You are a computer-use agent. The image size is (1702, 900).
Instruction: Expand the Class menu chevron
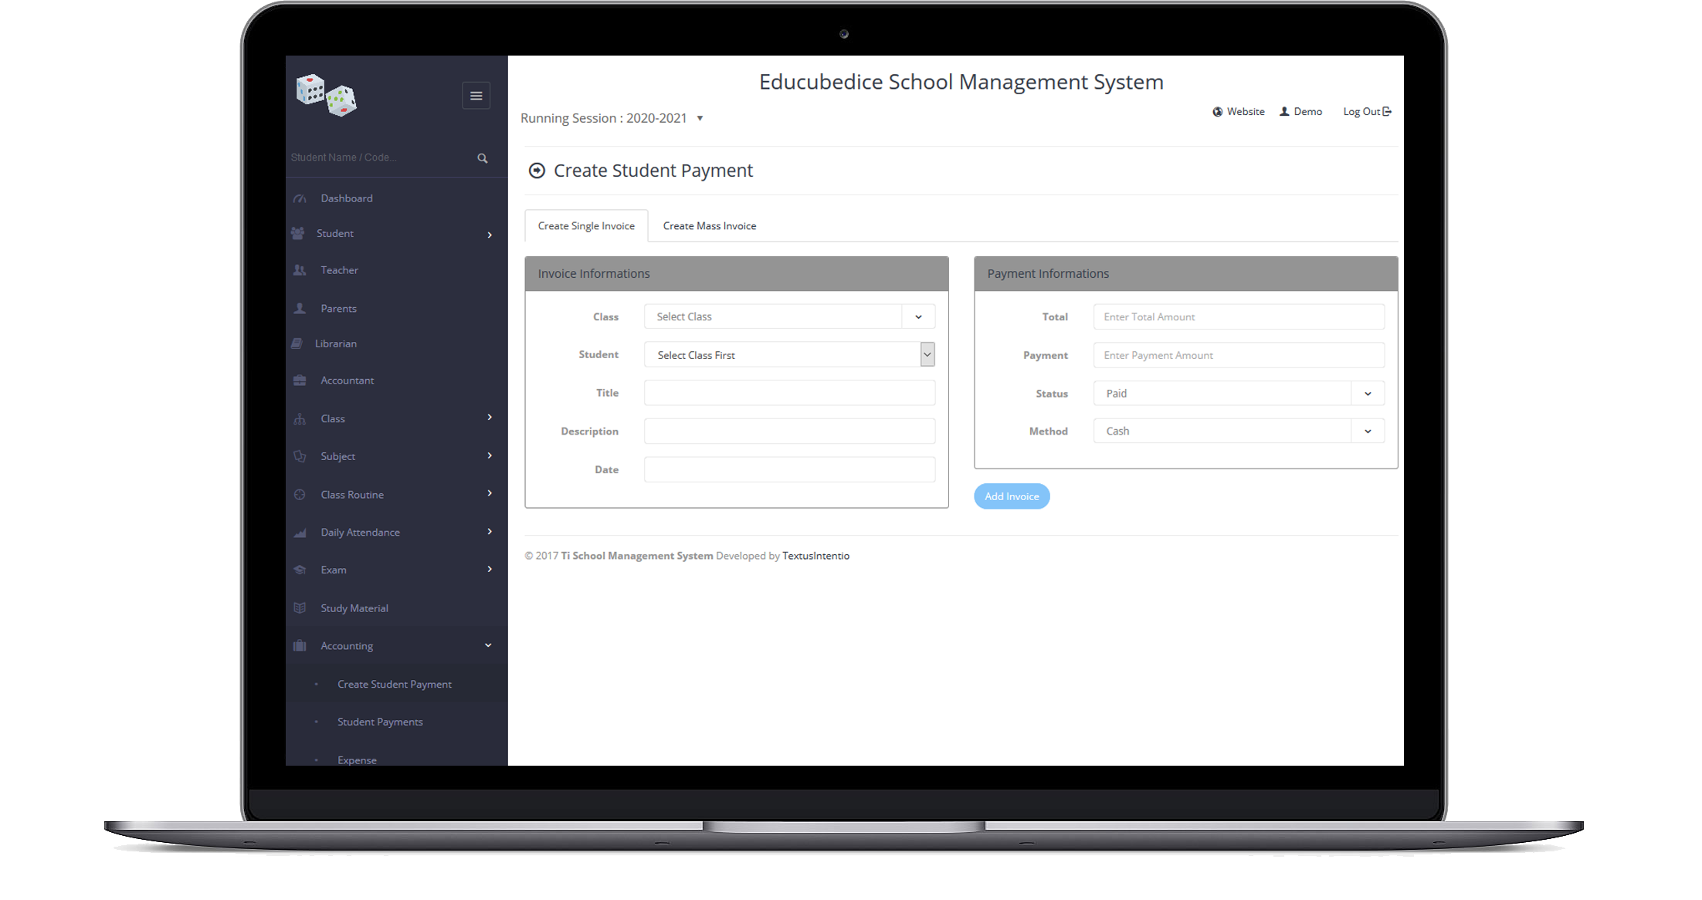(x=490, y=418)
